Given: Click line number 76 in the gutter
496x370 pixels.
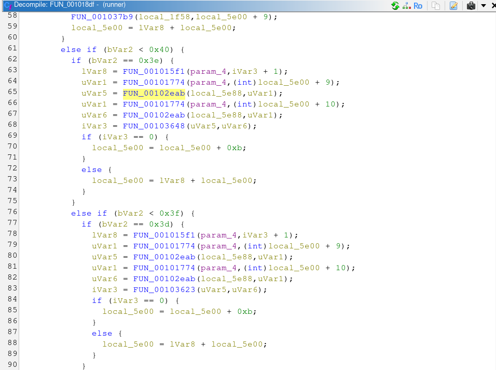Looking at the screenshot, I should click(12, 212).
